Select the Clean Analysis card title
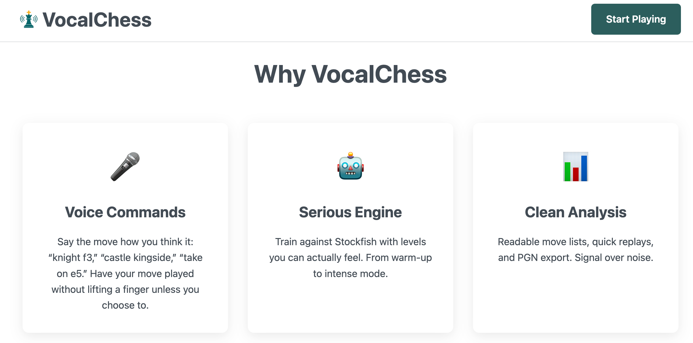This screenshot has height=343, width=693. (x=575, y=212)
